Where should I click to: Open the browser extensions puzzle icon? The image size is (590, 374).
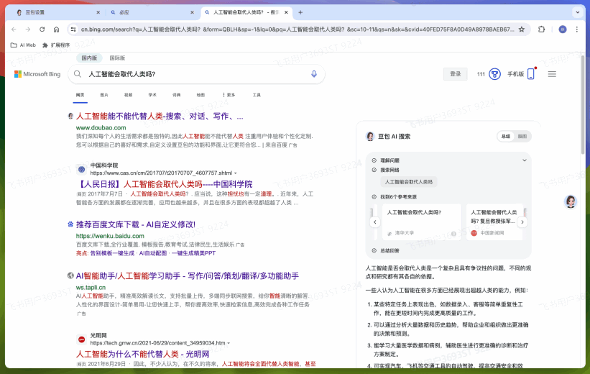pyautogui.click(x=541, y=29)
